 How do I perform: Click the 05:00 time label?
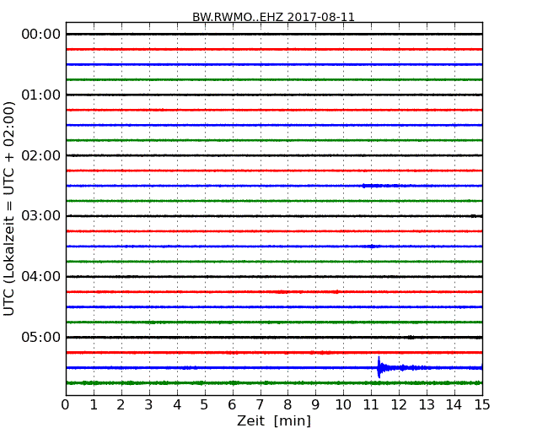point(41,337)
